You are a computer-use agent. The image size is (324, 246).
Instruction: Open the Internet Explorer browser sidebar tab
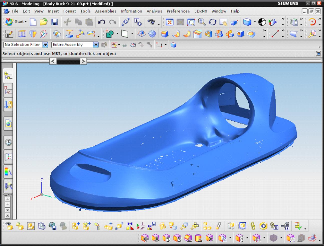8,124
